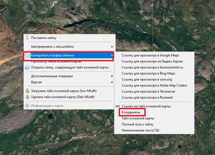The width and height of the screenshot is (215, 155).
Task: Copy link for Яндекс.Картах viewing
Action: (x=152, y=61)
